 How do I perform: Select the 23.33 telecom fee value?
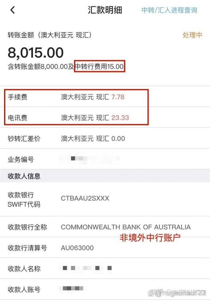click(x=120, y=118)
